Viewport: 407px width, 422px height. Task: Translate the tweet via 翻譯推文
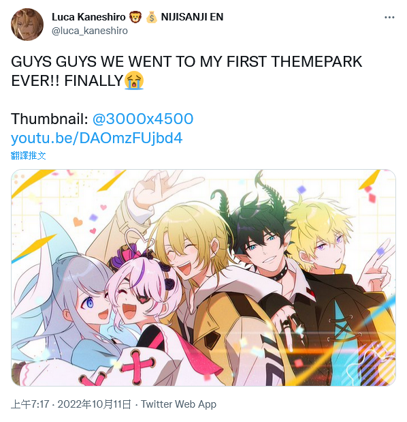click(x=28, y=155)
